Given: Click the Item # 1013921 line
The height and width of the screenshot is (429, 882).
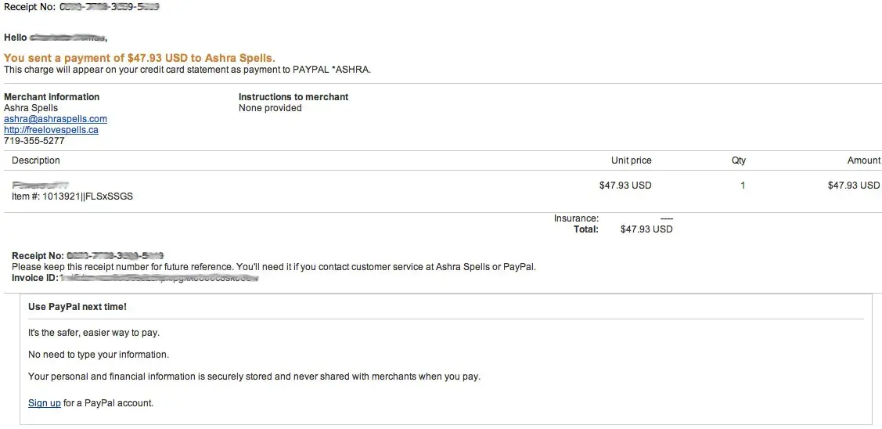Looking at the screenshot, I should click(x=72, y=196).
